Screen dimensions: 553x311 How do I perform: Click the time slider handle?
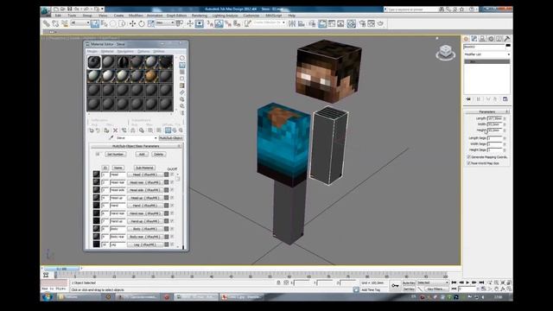[61, 269]
